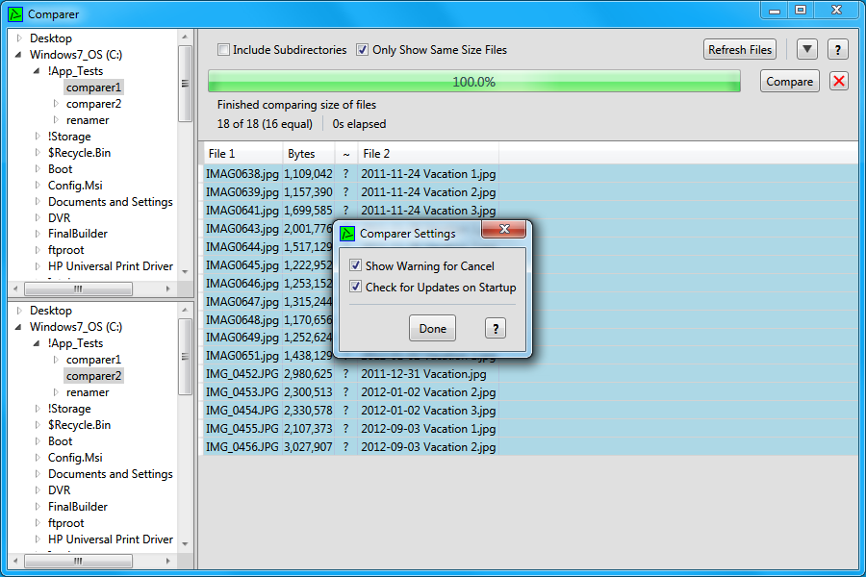
Task: Click the help "?" icon in the toolbar
Action: tap(836, 49)
